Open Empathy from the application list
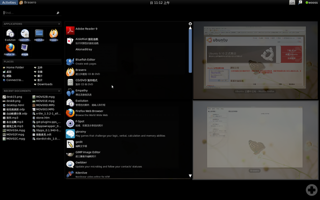Image resolution: width=320 pixels, height=200 pixels. pos(79,92)
